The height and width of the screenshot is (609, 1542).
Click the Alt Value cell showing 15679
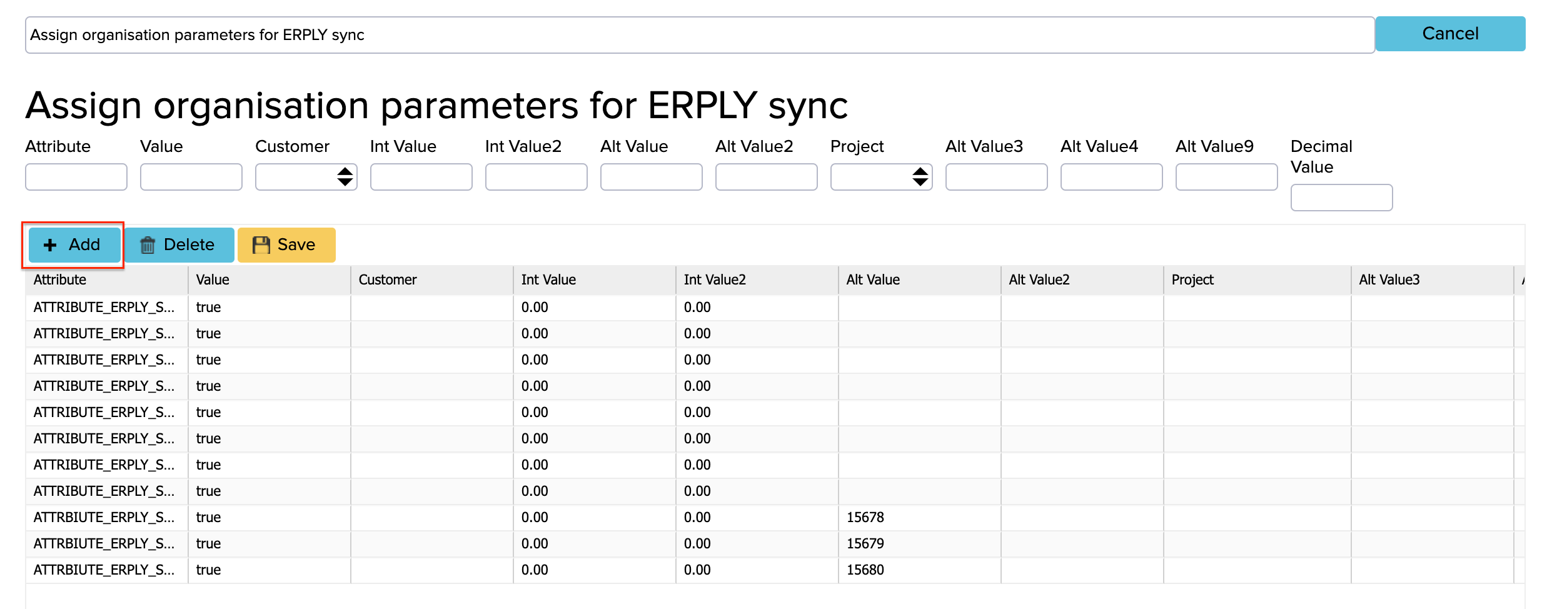[865, 544]
